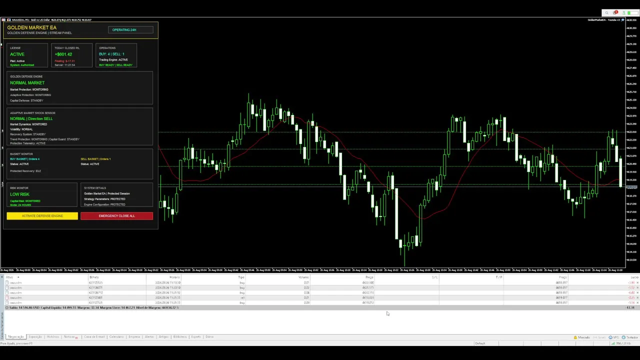Screen dimensions: 640x360
Task: Click the ACTIVATE DEFENSE ENGINE button
Action: [x=42, y=216]
